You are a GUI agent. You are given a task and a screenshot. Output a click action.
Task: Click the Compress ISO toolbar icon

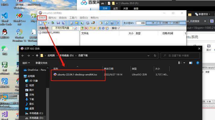(x=77, y=23)
